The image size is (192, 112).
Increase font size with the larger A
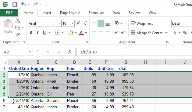[x=78, y=23]
